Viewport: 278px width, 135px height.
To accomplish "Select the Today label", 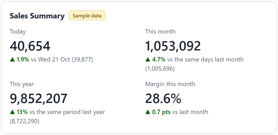I will [x=18, y=32].
